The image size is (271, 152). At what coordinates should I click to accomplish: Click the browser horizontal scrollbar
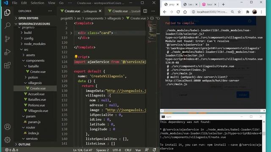pos(212,111)
